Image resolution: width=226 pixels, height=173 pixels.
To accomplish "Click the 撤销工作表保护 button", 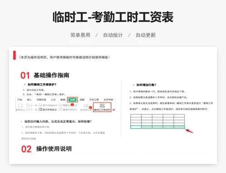I will tap(102, 107).
